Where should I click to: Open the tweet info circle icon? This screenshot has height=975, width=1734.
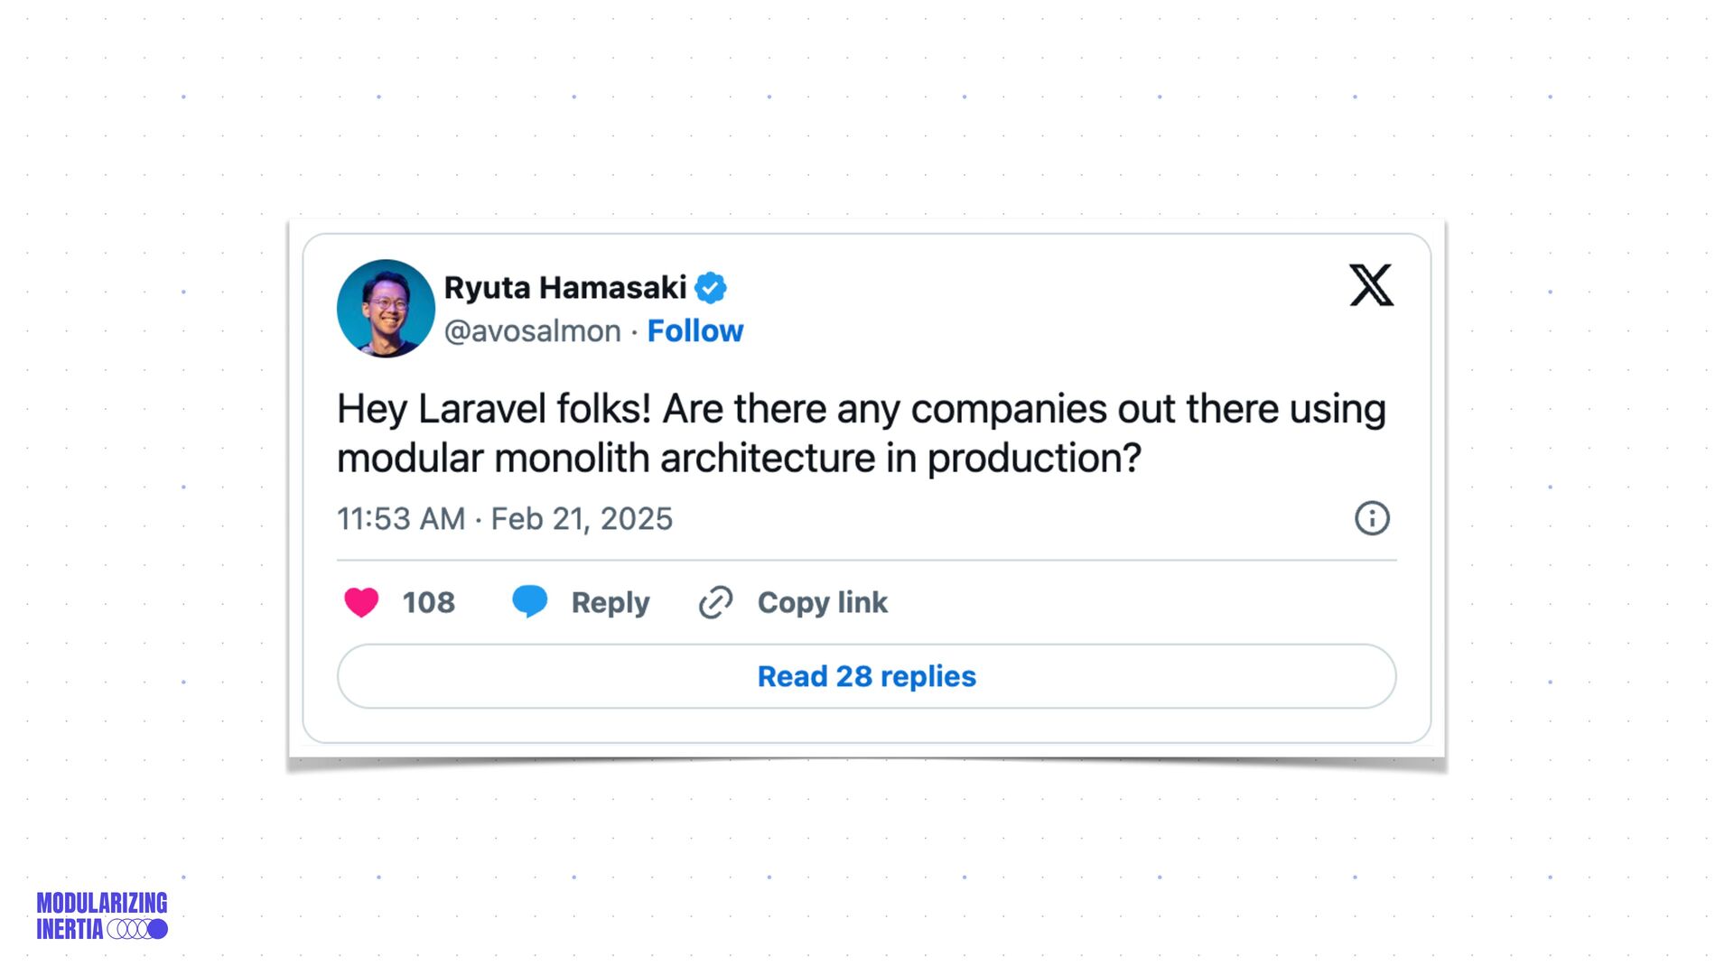click(x=1372, y=518)
